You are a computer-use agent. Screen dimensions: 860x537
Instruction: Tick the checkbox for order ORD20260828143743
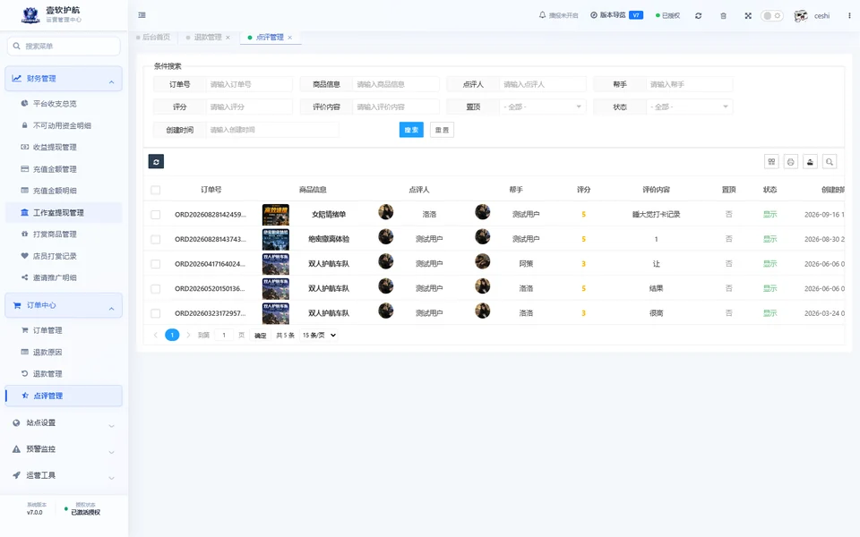pos(156,240)
